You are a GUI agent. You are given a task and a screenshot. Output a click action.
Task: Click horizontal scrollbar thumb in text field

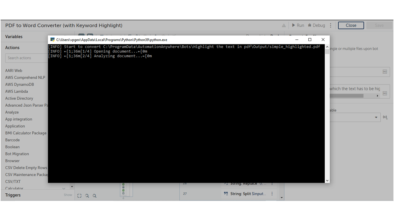tap(347, 96)
